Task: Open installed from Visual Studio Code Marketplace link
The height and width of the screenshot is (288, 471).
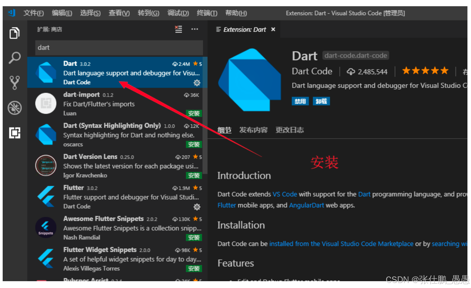Action: [341, 244]
